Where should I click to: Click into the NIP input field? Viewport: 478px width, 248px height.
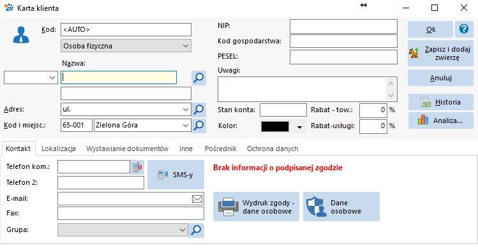[343, 27]
